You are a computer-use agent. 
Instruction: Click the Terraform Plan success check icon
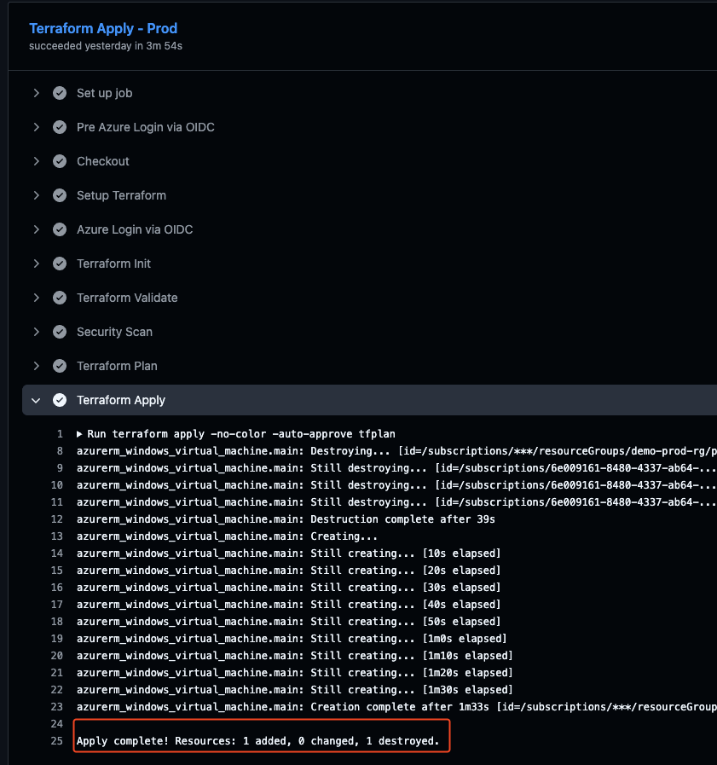pyautogui.click(x=60, y=366)
